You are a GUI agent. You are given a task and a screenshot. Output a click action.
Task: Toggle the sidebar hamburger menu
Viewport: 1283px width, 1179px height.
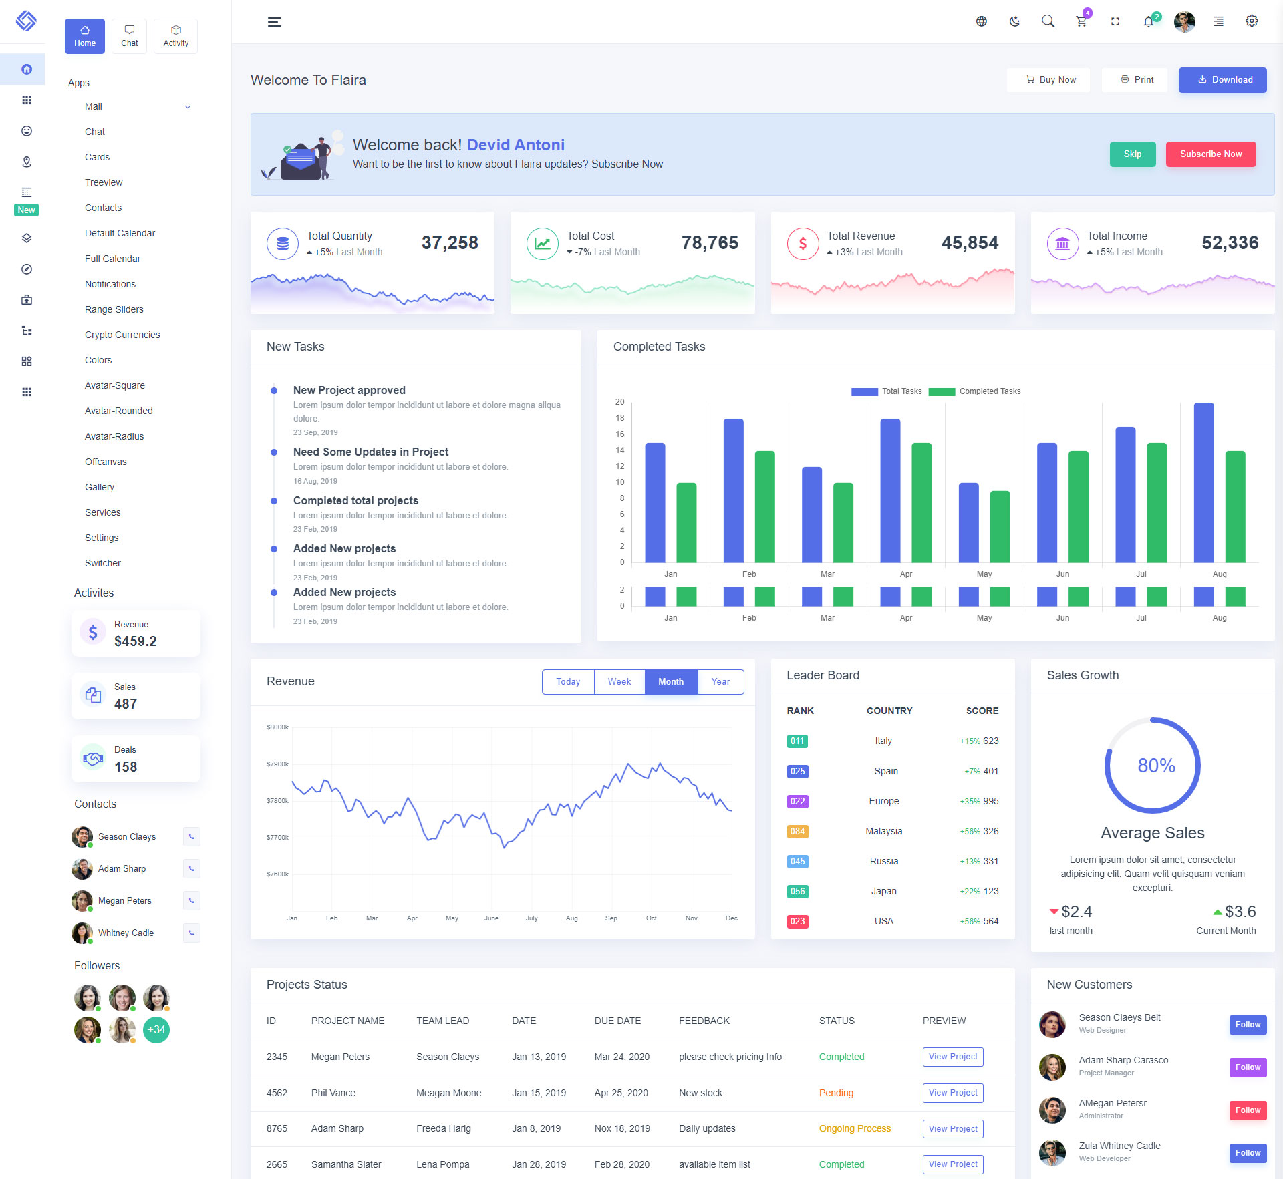pyautogui.click(x=274, y=22)
